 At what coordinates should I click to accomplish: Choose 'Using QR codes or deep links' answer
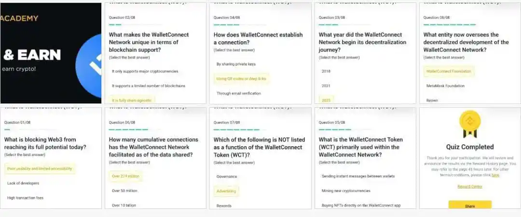pyautogui.click(x=241, y=79)
